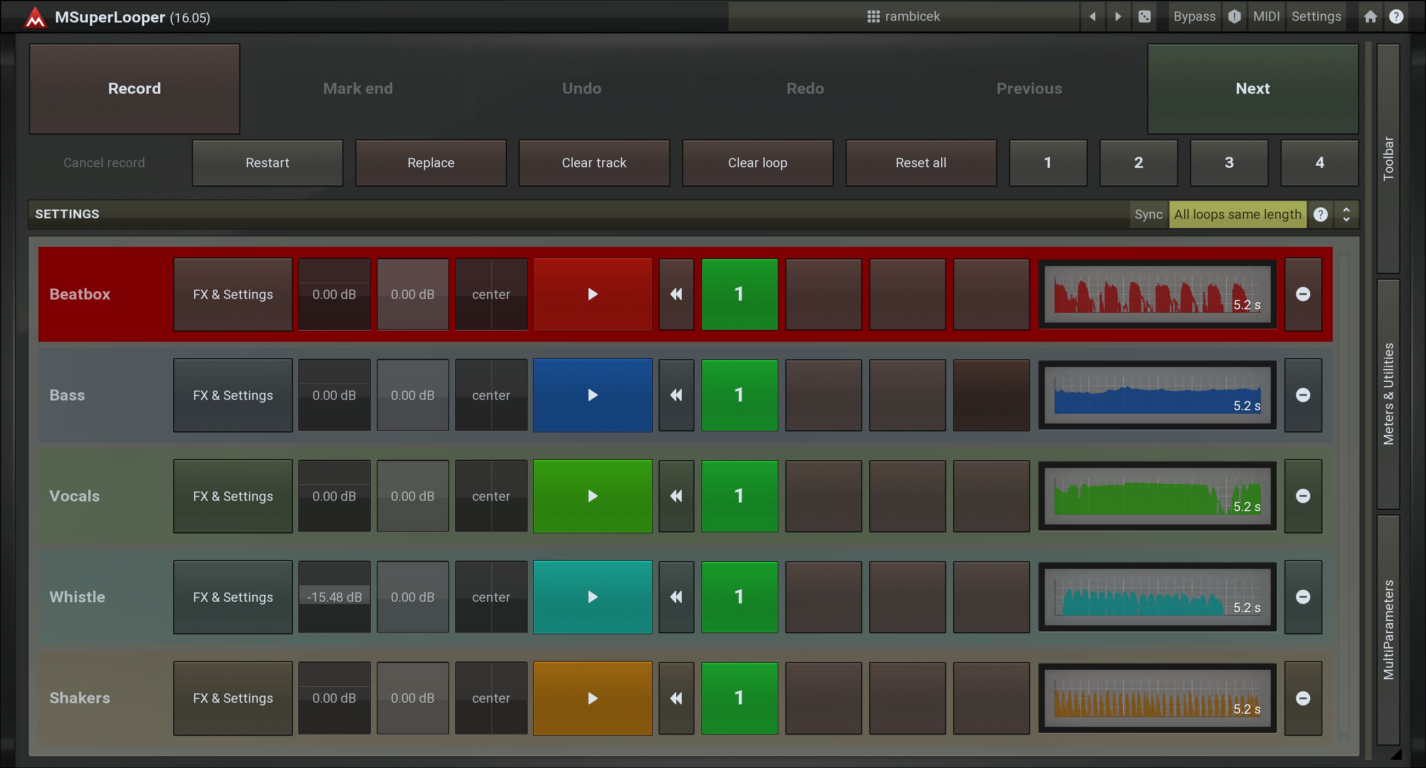Select Vocals loop slot 1

(x=739, y=496)
